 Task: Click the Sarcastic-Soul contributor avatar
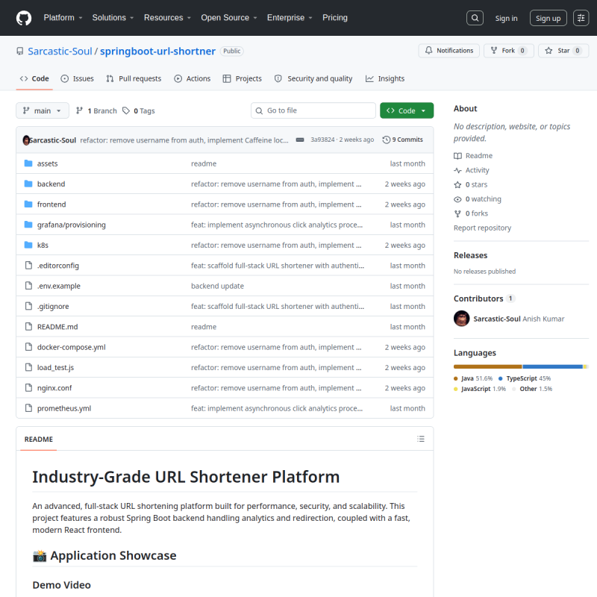point(461,319)
